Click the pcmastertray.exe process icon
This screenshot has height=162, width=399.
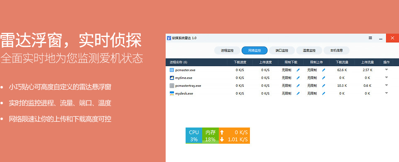172,86
